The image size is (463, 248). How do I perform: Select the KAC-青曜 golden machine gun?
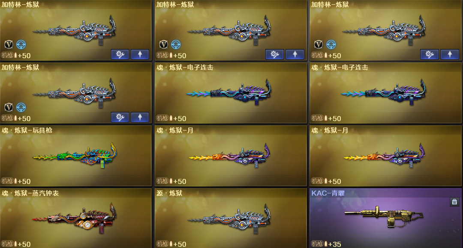click(x=385, y=218)
